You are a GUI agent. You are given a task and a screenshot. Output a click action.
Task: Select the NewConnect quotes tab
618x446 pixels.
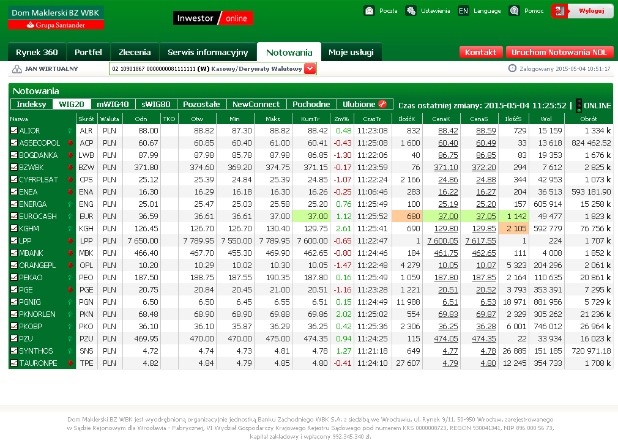[256, 104]
